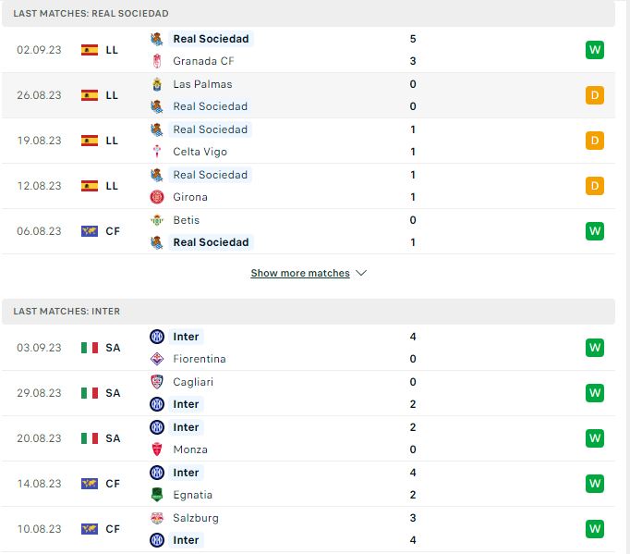This screenshot has height=554, width=630.
Task: Click the D badge for Las Palmas match
Action: tap(595, 95)
